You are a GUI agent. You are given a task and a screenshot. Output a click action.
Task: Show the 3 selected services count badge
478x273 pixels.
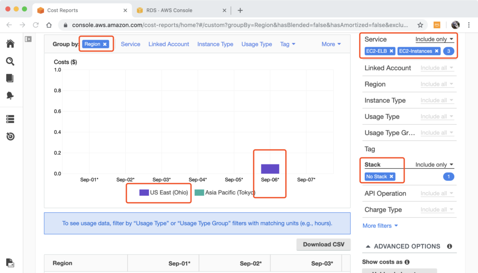point(449,51)
